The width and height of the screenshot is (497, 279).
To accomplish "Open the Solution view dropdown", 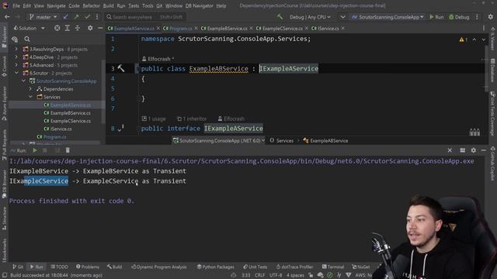I will click(29, 28).
